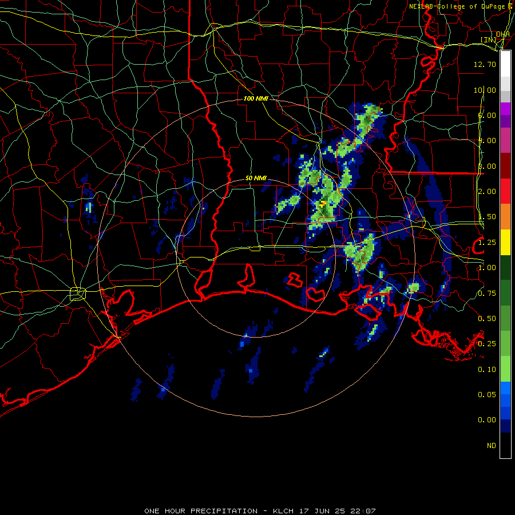
Task: Select the darkest green swatch below yellow
Action: (x=505, y=268)
